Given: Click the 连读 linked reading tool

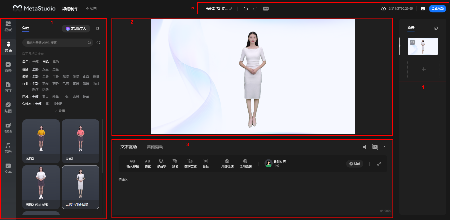Looking at the screenshot, I should [x=148, y=164].
